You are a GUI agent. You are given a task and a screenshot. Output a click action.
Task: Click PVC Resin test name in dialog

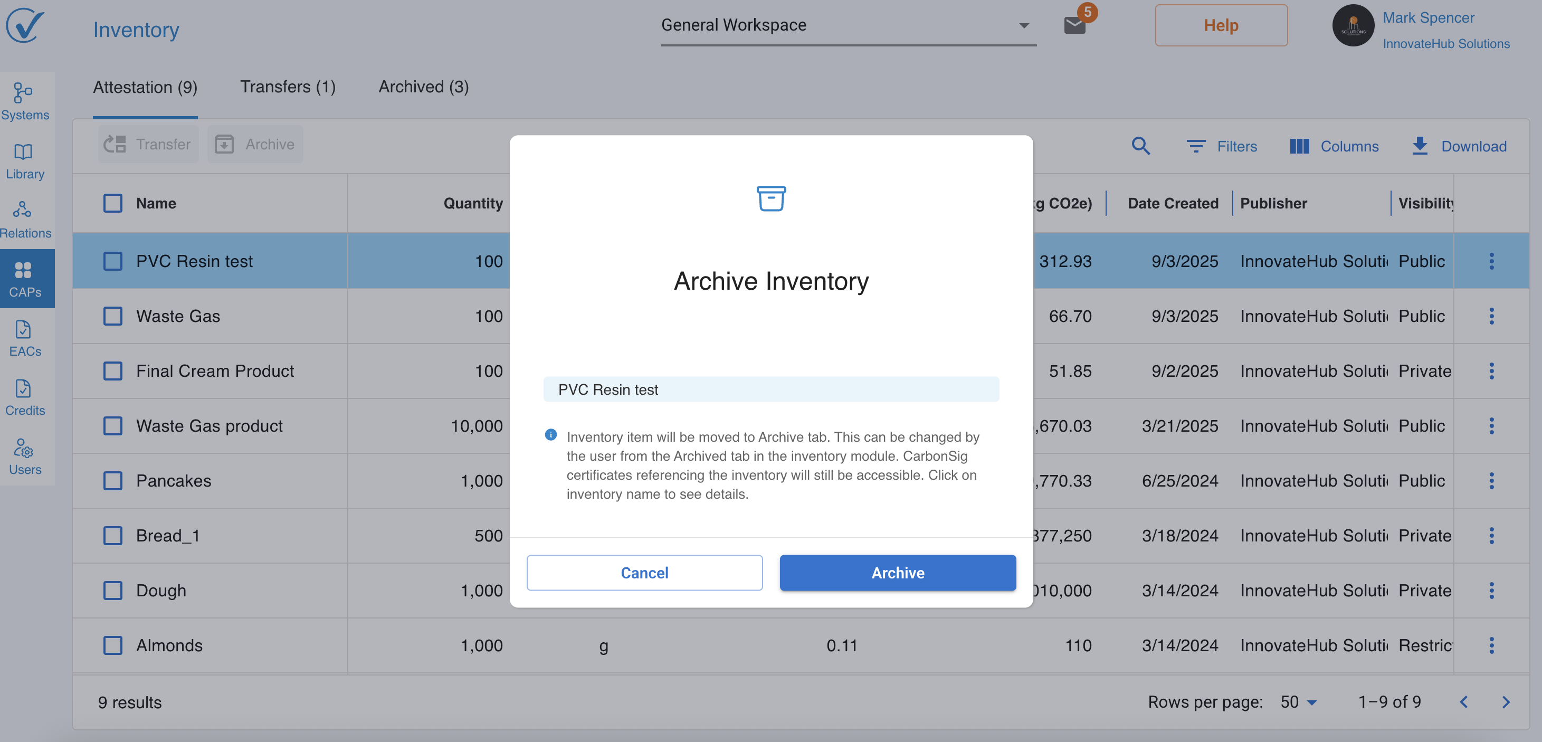pyautogui.click(x=607, y=389)
